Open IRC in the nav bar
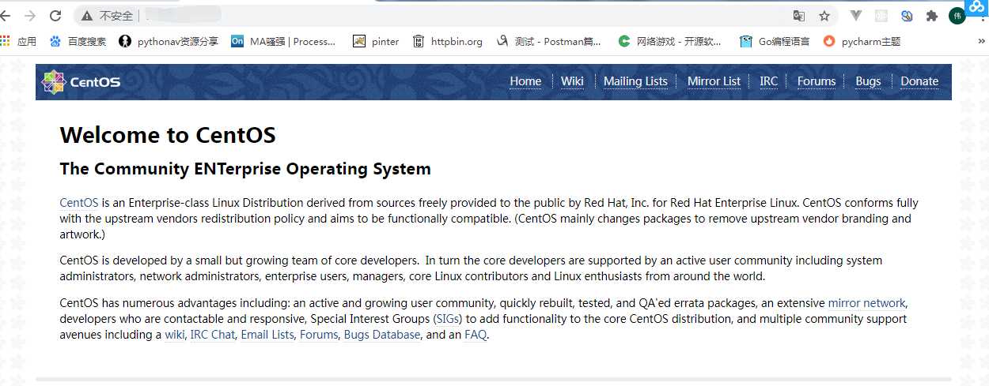Screen dimensions: 989x386 coord(768,81)
